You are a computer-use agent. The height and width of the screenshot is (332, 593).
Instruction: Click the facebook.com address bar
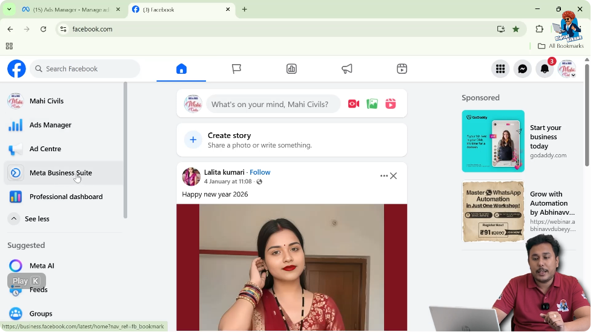(x=291, y=29)
